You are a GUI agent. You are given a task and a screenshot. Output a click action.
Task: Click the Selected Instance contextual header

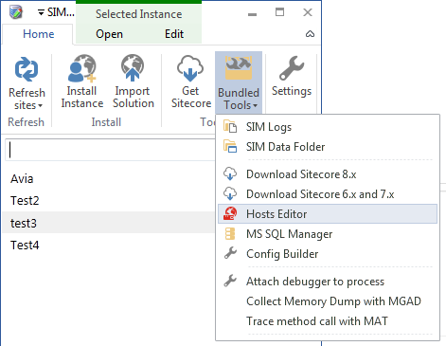138,14
